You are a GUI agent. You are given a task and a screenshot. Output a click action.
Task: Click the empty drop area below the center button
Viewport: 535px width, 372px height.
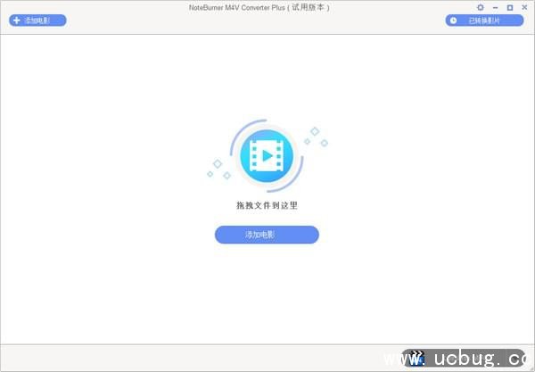[267, 294]
